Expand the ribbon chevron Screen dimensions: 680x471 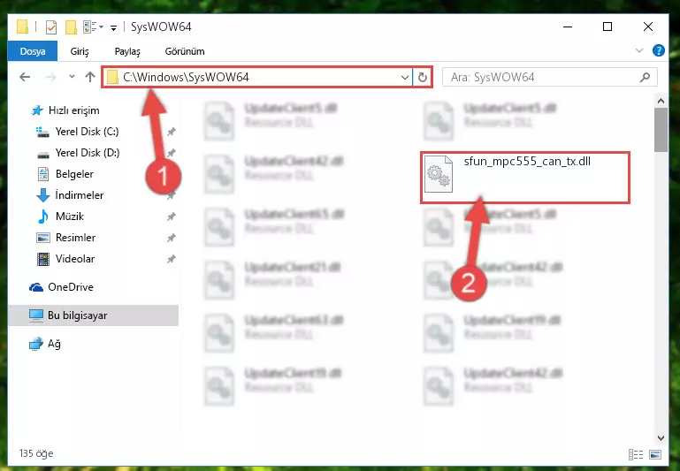tap(639, 50)
